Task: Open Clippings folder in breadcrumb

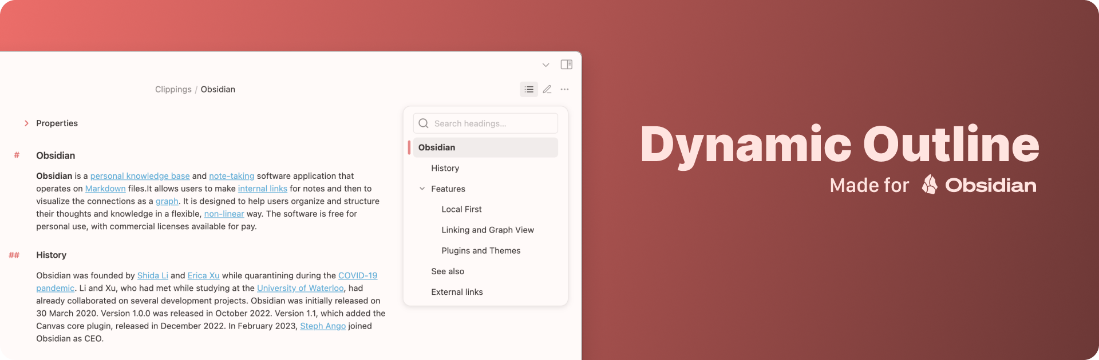Action: pos(173,89)
